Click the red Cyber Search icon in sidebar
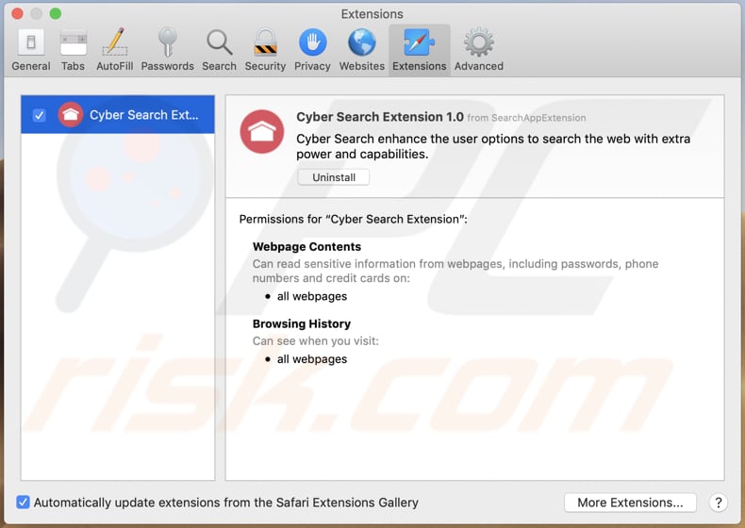The image size is (745, 528). tap(71, 115)
